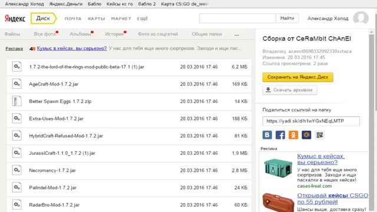Open the green case ad thumbnail
The image size is (377, 212).
pos(277,168)
